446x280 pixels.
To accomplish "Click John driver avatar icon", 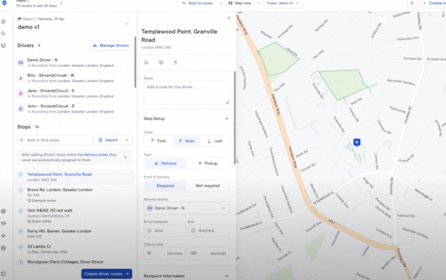I will (x=21, y=109).
